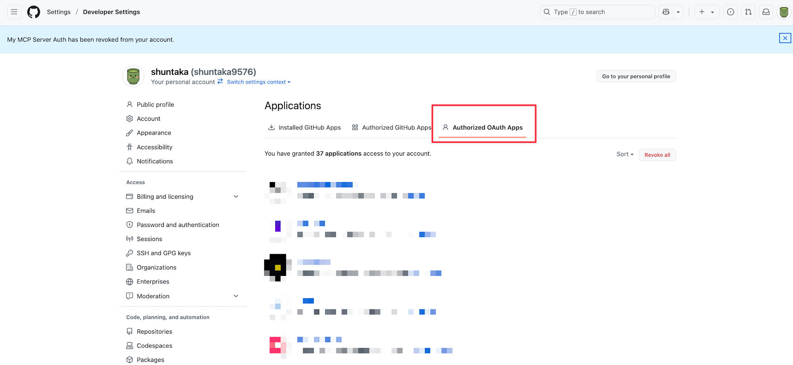Viewport: 793px width, 365px height.
Task: Click the Settings breadcrumb link
Action: pyautogui.click(x=59, y=12)
